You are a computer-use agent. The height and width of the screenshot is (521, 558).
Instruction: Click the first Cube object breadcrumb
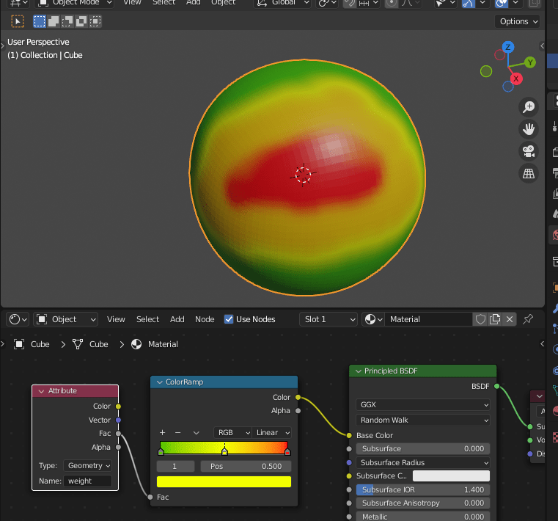click(32, 344)
